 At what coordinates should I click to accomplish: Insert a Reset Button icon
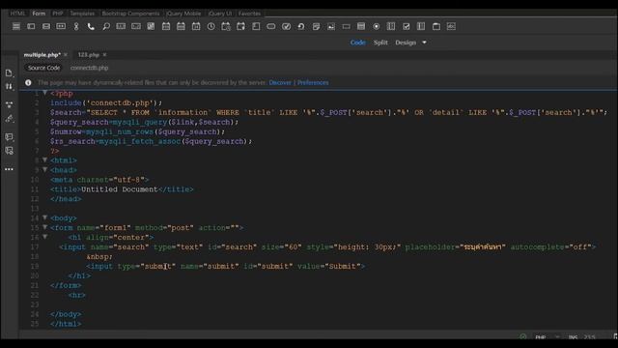[301, 26]
